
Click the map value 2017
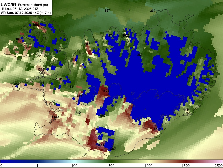click(157, 129)
